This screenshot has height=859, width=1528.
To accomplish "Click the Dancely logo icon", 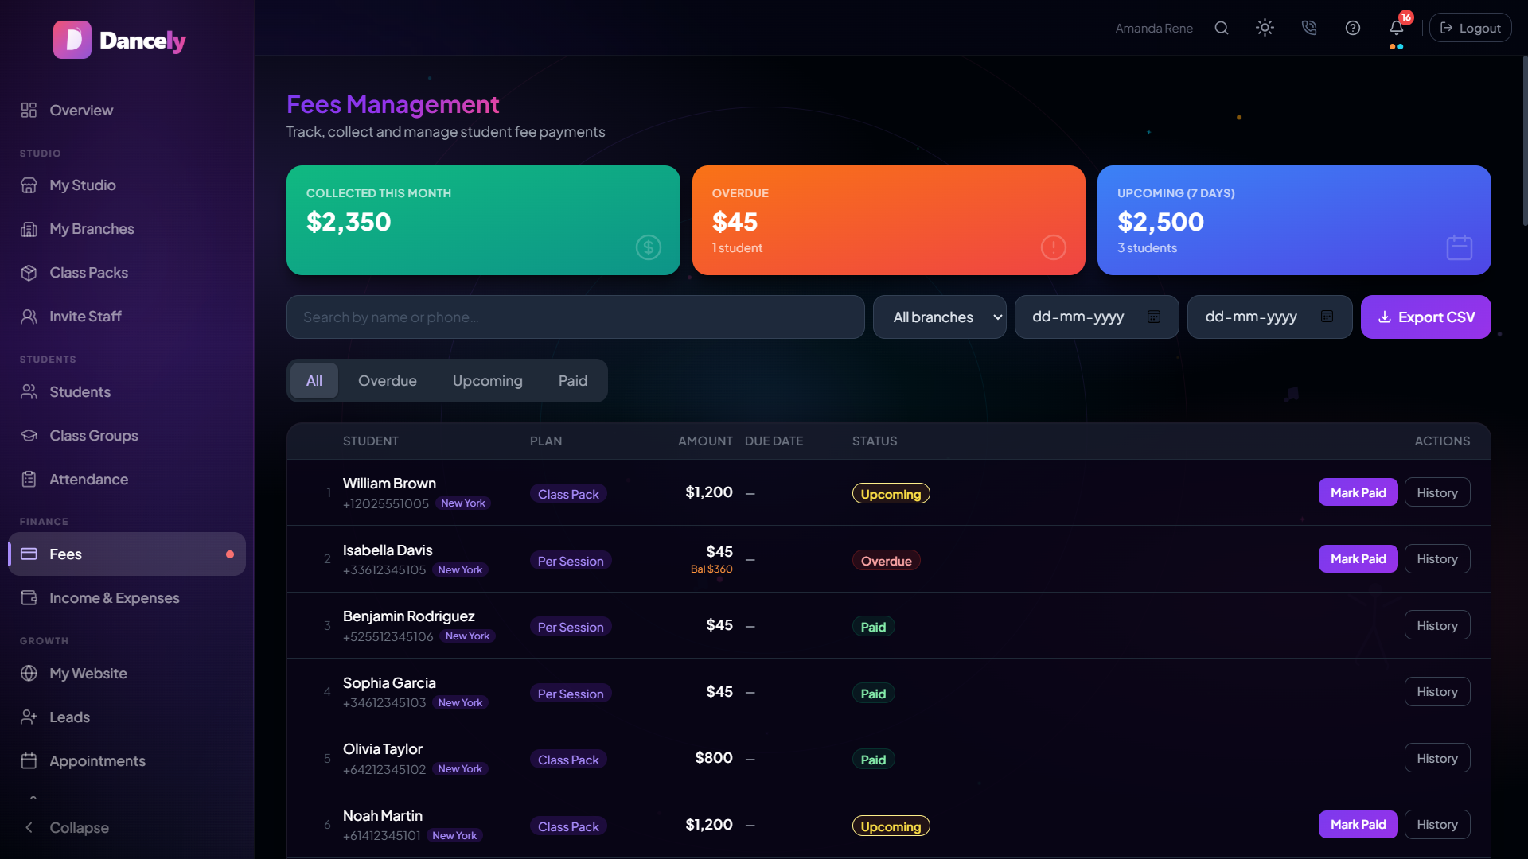I will [x=72, y=40].
